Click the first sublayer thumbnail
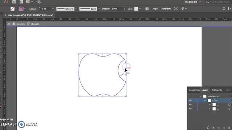This screenshot has height=130, width=232. click(x=214, y=105)
